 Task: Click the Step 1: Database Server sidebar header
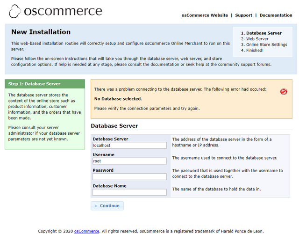pos(45,84)
